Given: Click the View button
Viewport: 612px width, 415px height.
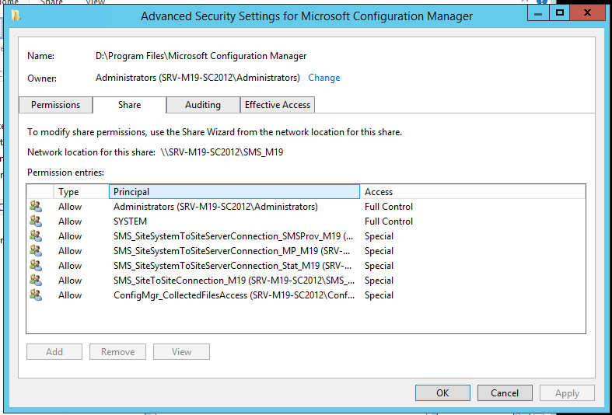Looking at the screenshot, I should tap(181, 352).
